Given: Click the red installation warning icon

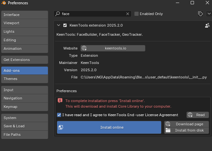Looking at the screenshot, I should click(60, 101).
